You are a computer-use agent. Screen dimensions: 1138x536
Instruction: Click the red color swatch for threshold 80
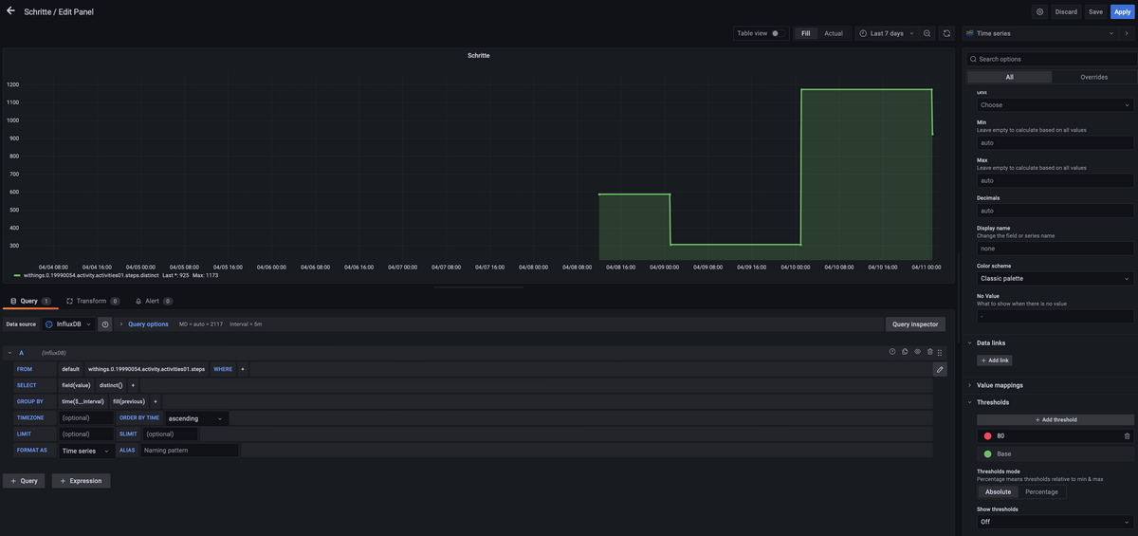tap(987, 435)
